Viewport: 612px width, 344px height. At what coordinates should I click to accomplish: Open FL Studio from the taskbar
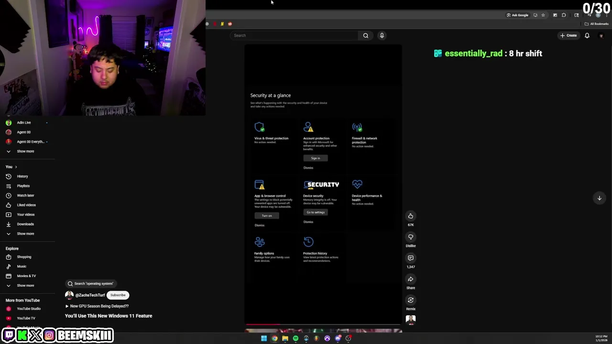pos(317,338)
